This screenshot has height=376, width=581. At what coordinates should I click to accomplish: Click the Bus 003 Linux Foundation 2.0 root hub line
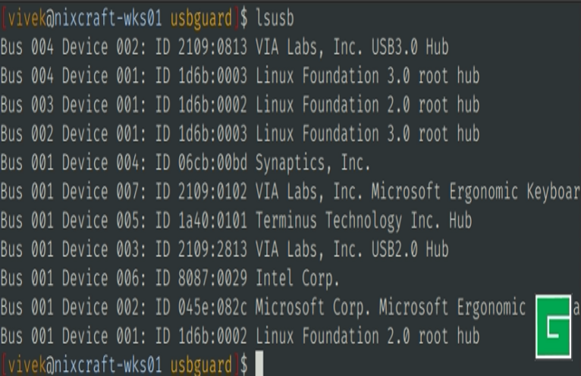coord(240,105)
